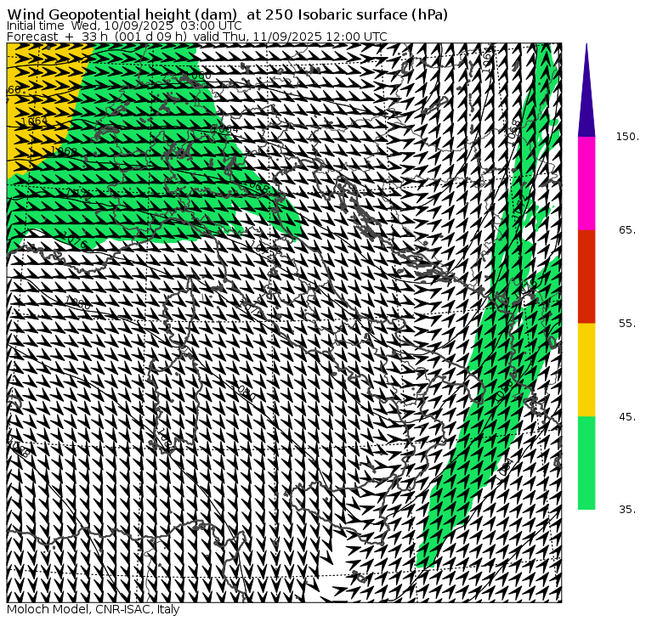Click the legend value 55.
The width and height of the screenshot is (646, 621).
pyautogui.click(x=627, y=324)
